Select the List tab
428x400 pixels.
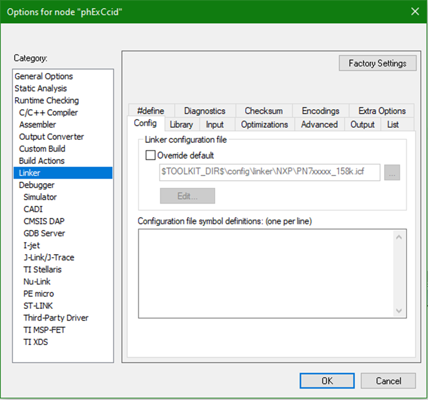(x=393, y=124)
